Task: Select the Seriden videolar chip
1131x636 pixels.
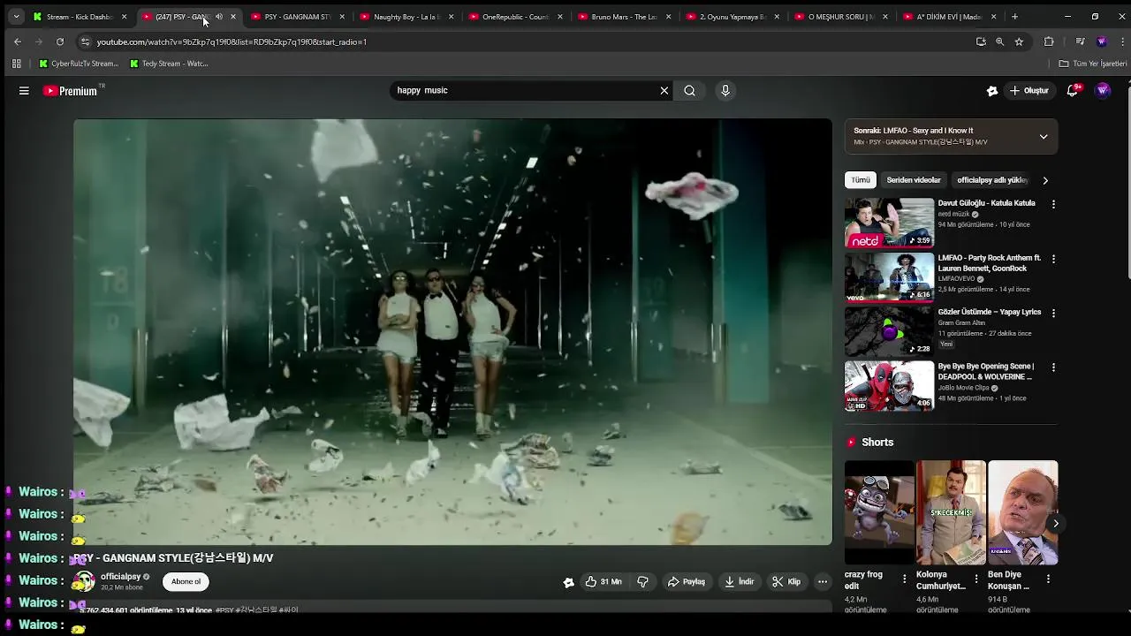Action: click(x=914, y=180)
